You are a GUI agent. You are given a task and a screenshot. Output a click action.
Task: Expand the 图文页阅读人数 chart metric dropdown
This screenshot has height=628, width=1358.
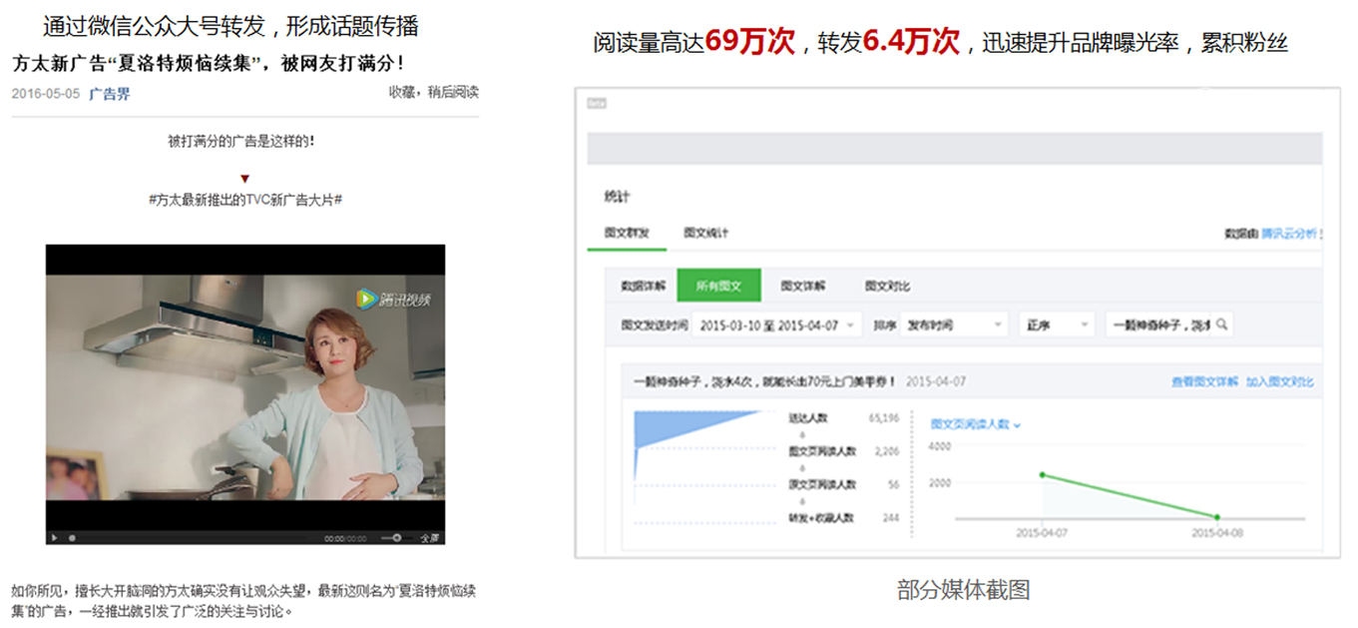coord(976,424)
